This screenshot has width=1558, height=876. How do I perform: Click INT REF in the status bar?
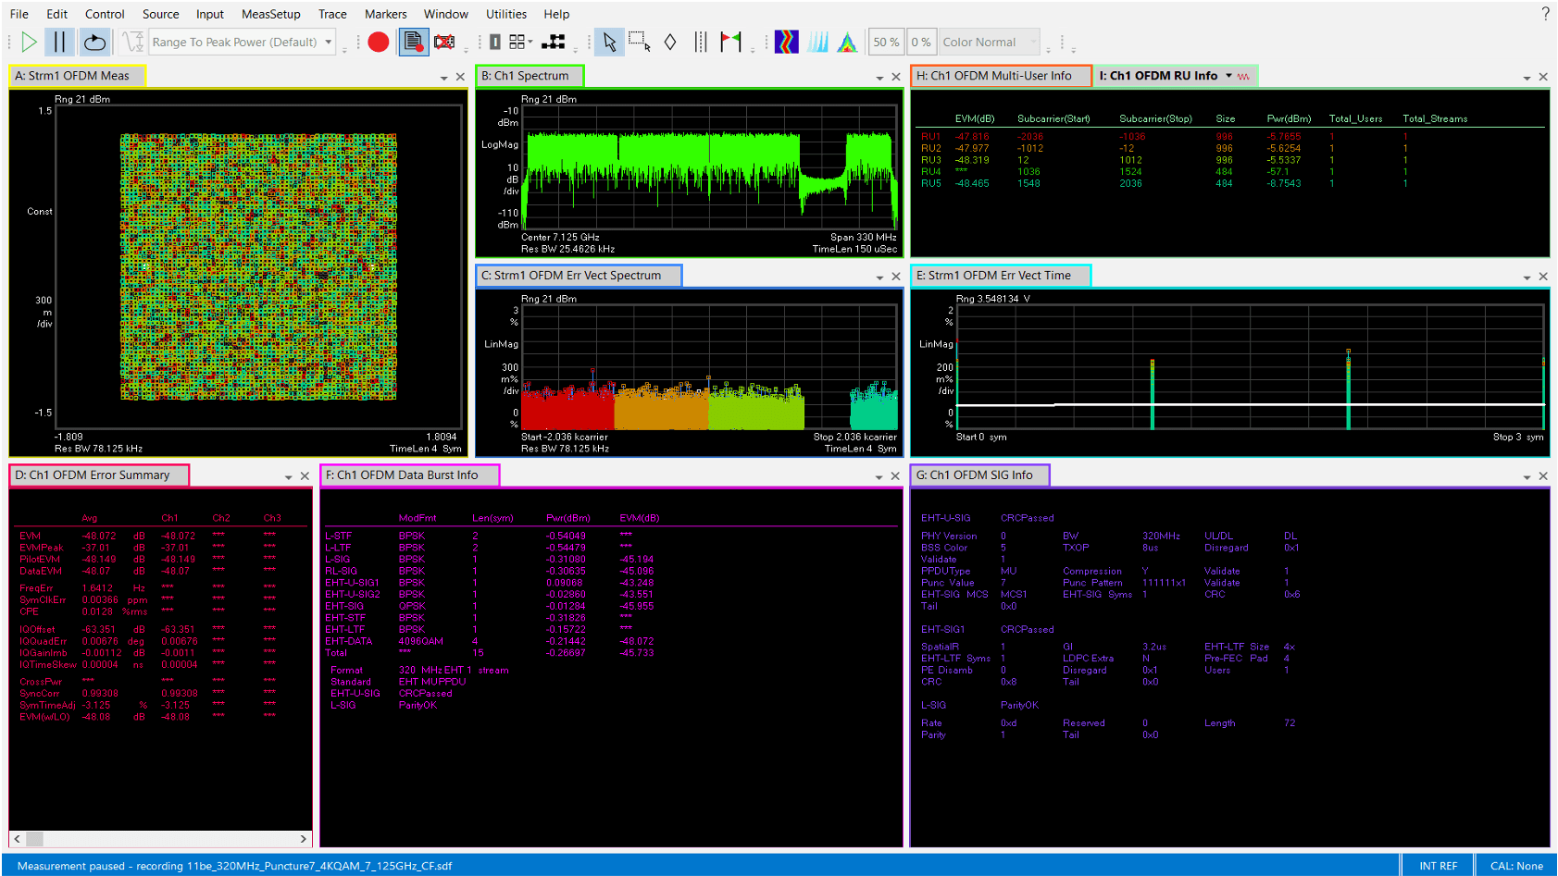1438,866
